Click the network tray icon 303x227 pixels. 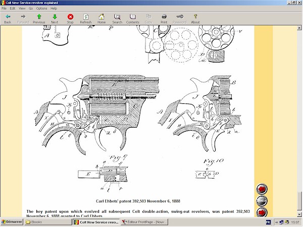click(x=282, y=222)
